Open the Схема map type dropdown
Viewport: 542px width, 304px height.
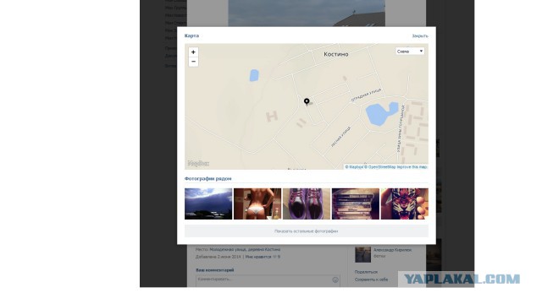coord(410,52)
